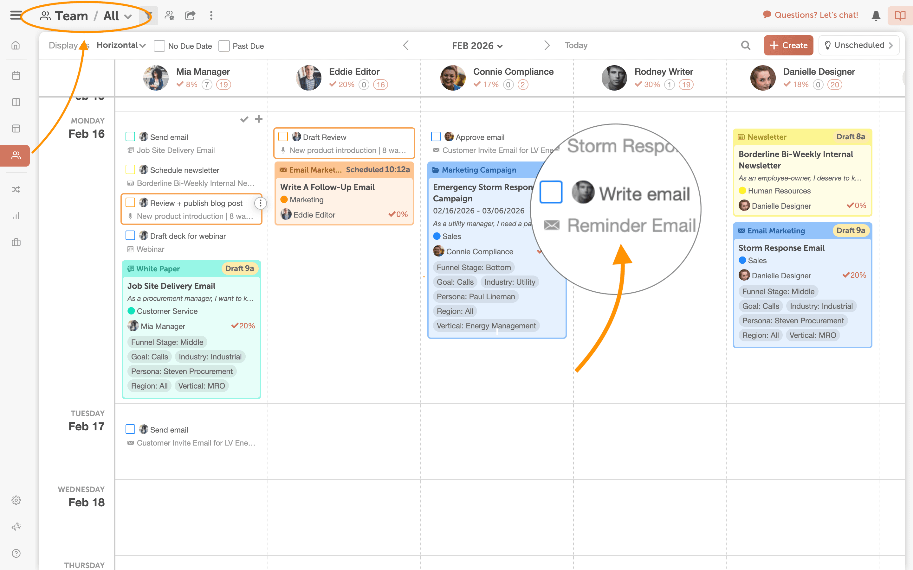Click the add task plus icon
Screen dimensions: 913x570
click(x=258, y=119)
